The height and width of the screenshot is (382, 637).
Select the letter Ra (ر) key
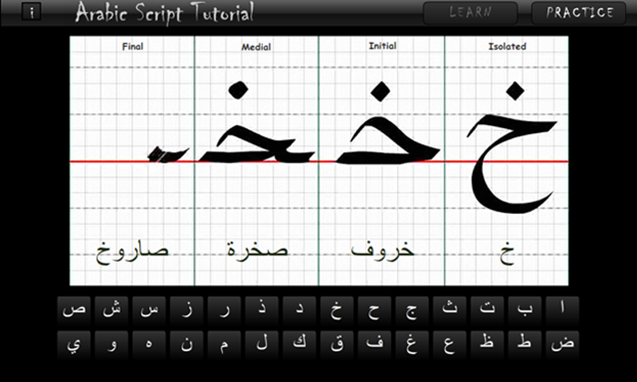[x=225, y=310]
